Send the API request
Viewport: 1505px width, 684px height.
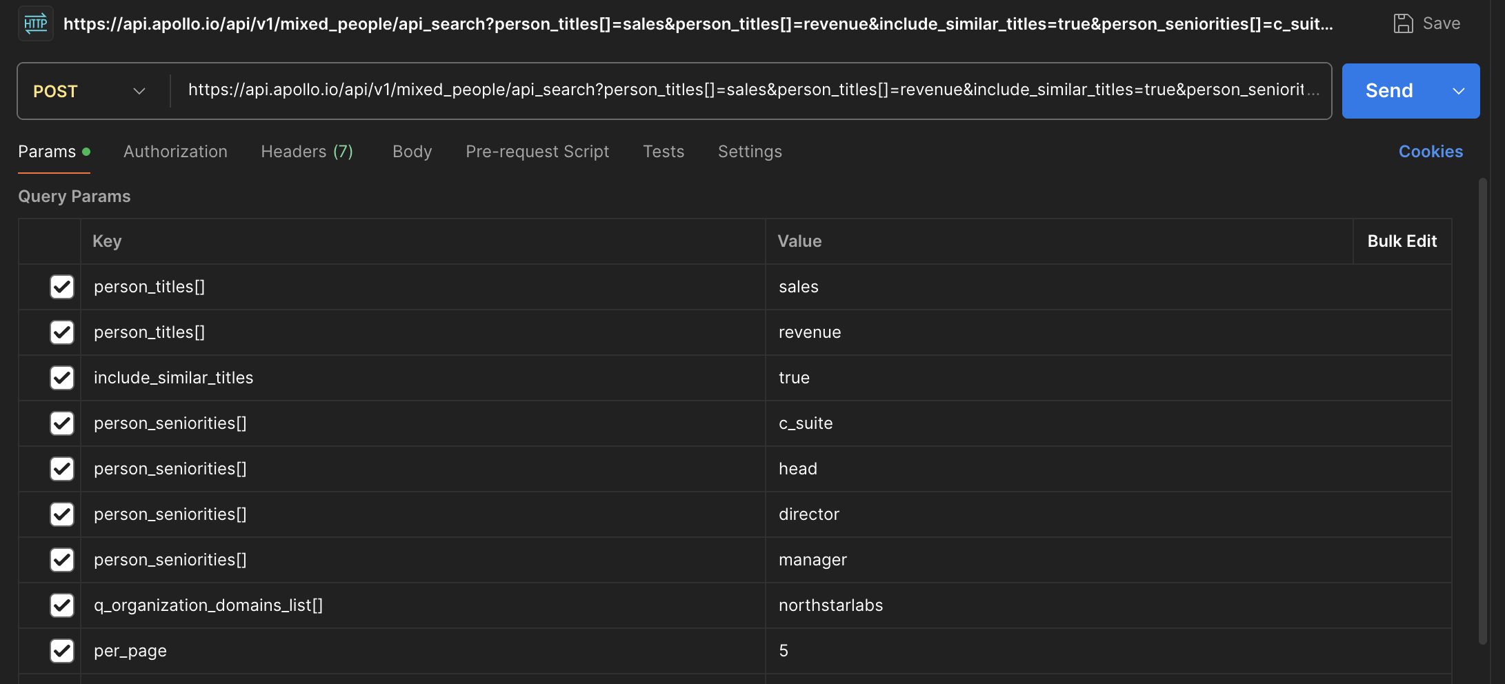click(x=1389, y=91)
